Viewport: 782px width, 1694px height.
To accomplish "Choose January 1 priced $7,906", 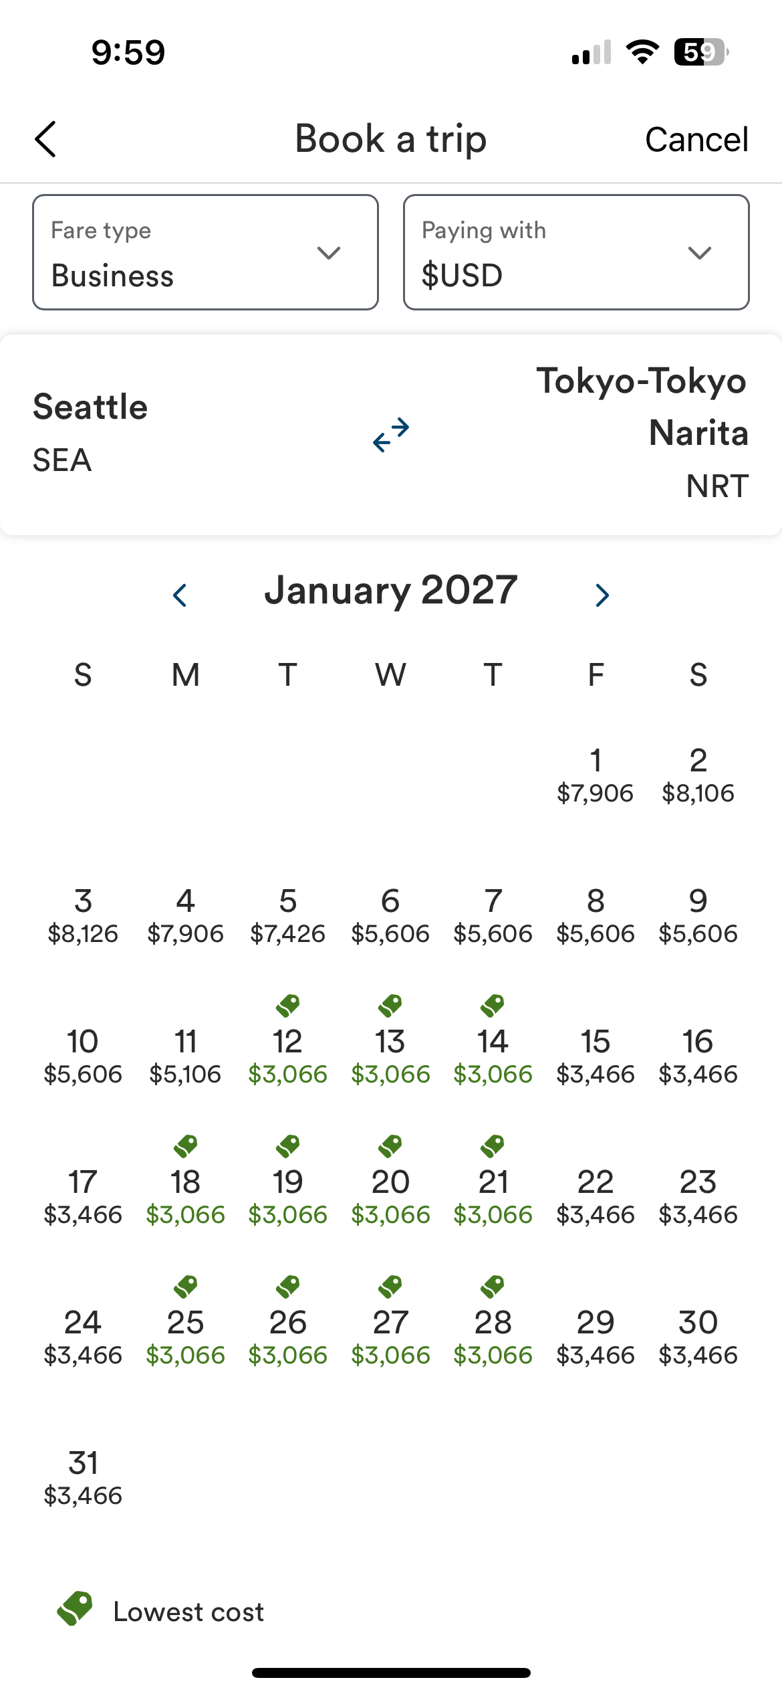I will click(x=596, y=776).
